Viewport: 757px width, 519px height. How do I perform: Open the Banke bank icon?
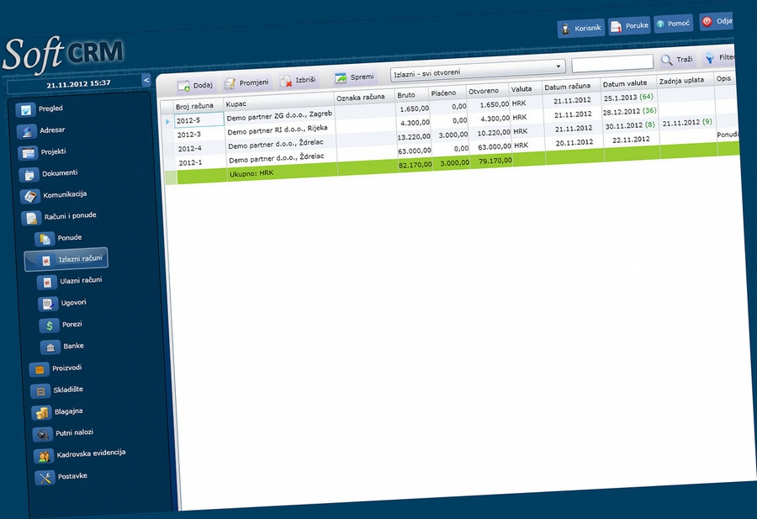[x=50, y=347]
